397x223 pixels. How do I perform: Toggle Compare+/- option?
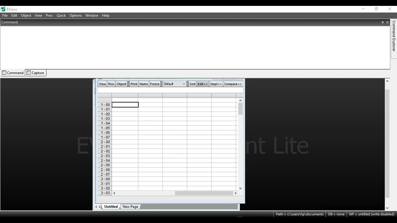click(233, 84)
